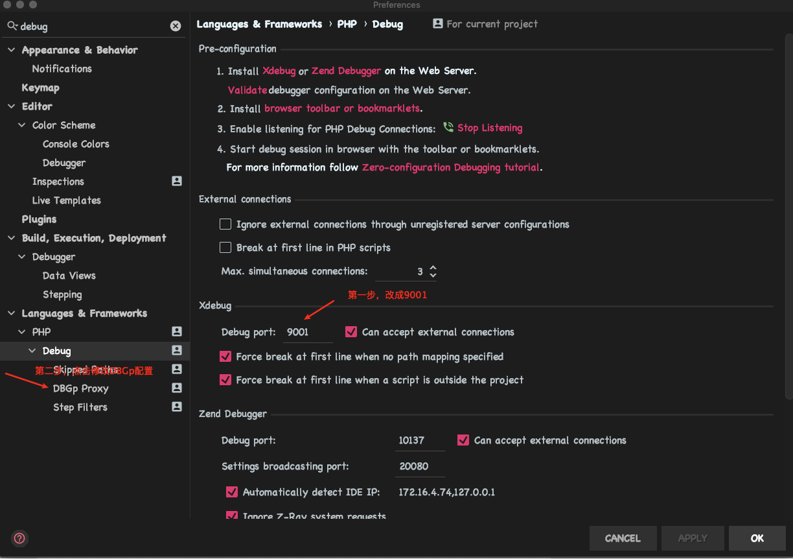Collapse the Languages & Frameworks section

pyautogui.click(x=11, y=313)
